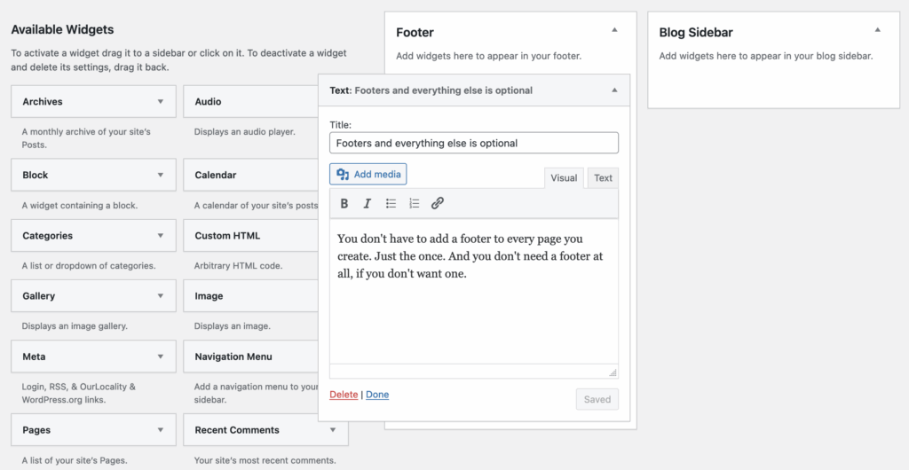Image resolution: width=909 pixels, height=470 pixels.
Task: Delete the text widget
Action: [344, 395]
